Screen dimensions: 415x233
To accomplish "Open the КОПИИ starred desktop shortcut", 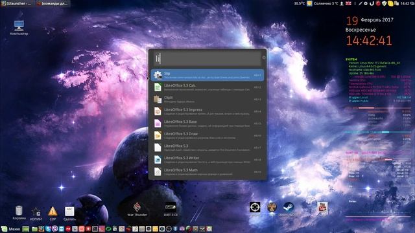I will point(36,214).
